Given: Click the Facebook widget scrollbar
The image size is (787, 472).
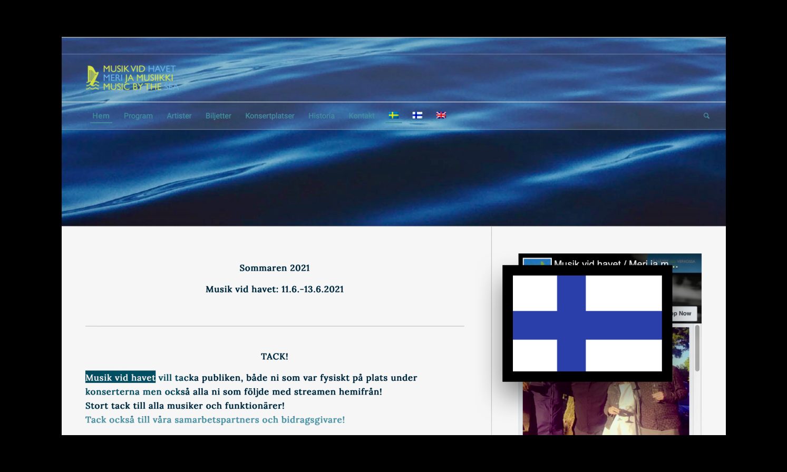Looking at the screenshot, I should coord(697,348).
